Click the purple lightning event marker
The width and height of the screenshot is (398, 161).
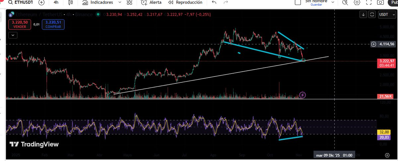(302, 95)
